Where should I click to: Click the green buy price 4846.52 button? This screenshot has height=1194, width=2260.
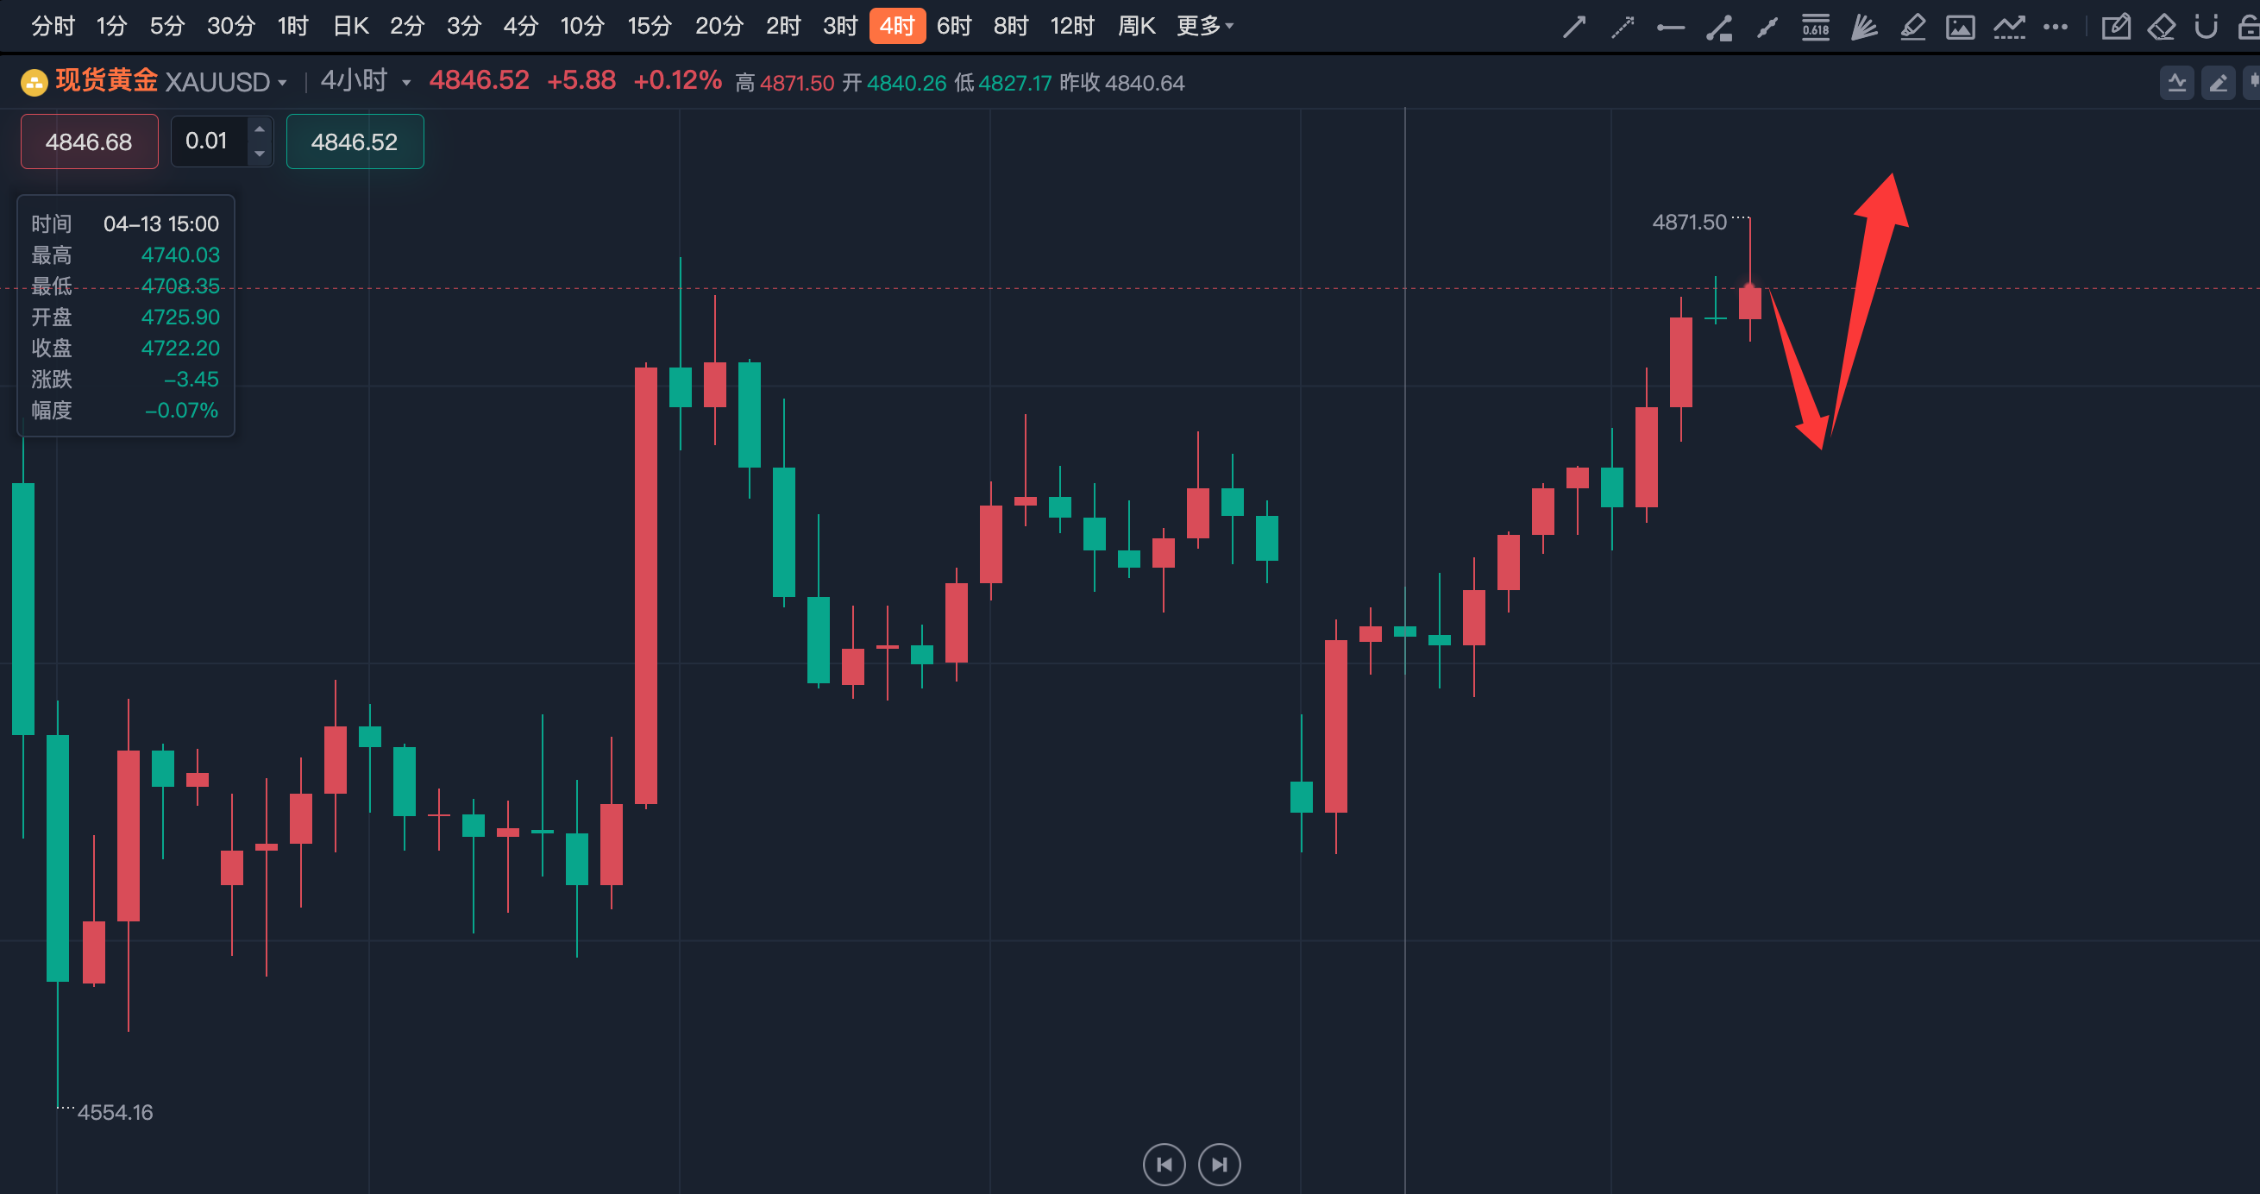tap(355, 141)
